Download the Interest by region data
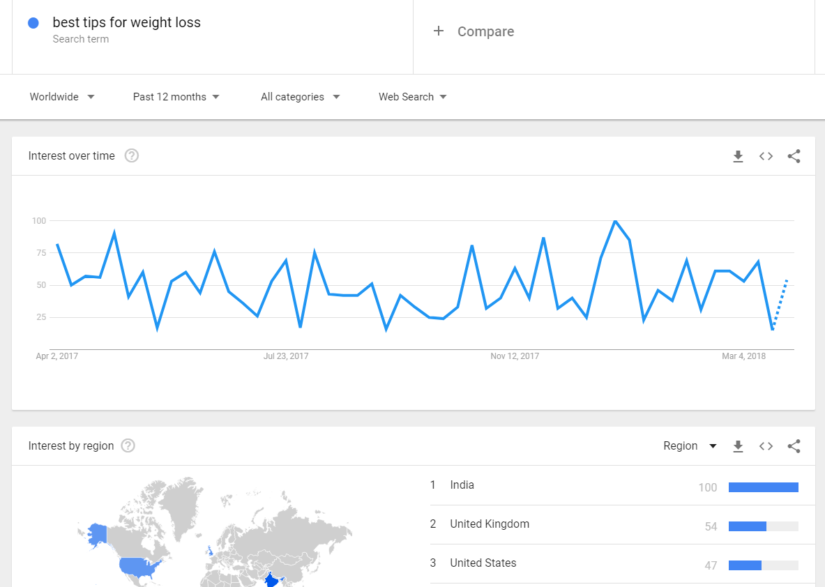 (x=738, y=445)
